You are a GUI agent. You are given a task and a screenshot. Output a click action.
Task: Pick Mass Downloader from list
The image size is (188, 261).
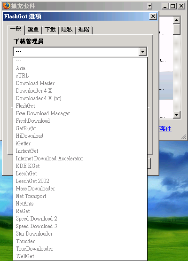tap(80, 189)
